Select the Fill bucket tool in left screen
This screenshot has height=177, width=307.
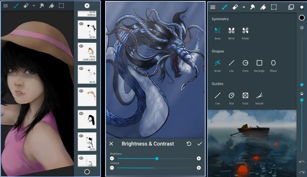[x=51, y=6]
